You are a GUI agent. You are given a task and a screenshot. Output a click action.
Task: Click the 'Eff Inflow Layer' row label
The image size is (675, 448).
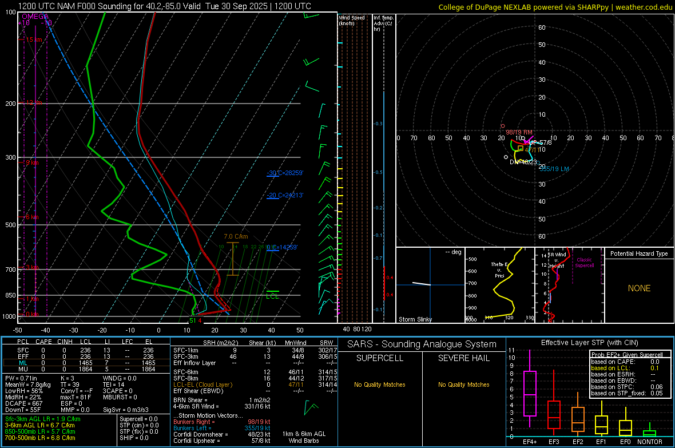[x=194, y=363]
